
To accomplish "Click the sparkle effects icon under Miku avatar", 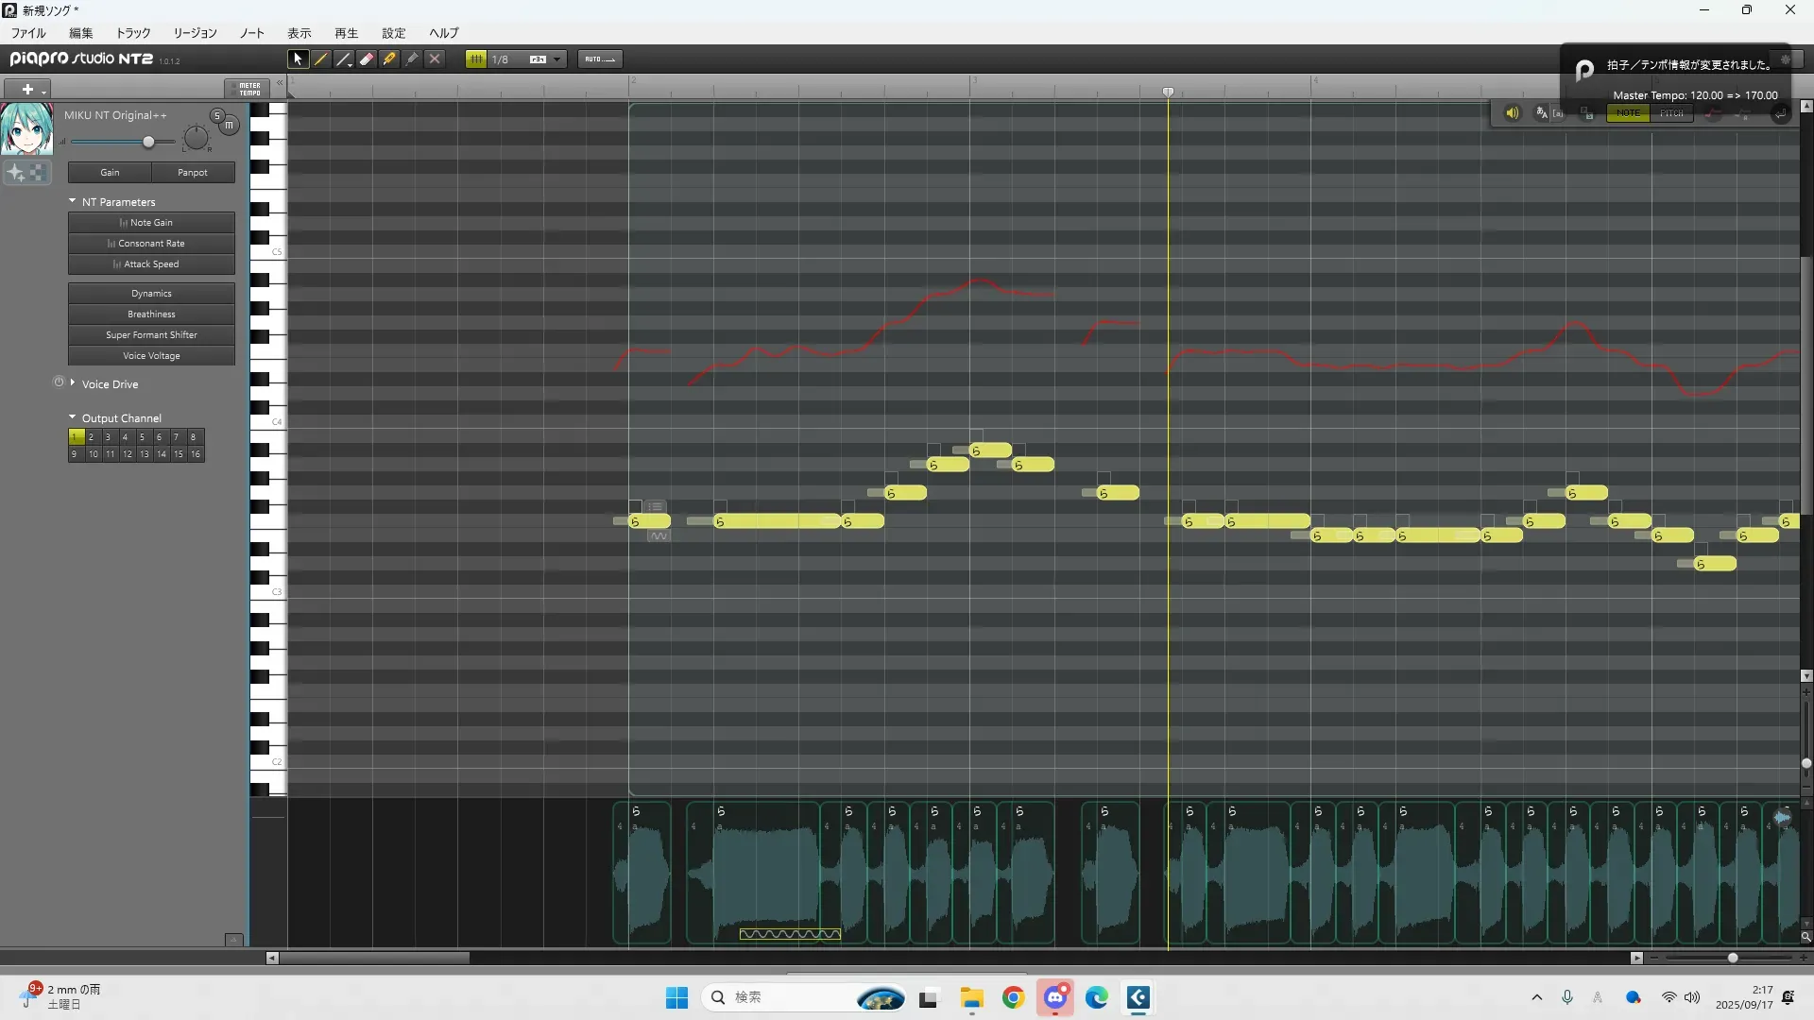I will 16,173.
